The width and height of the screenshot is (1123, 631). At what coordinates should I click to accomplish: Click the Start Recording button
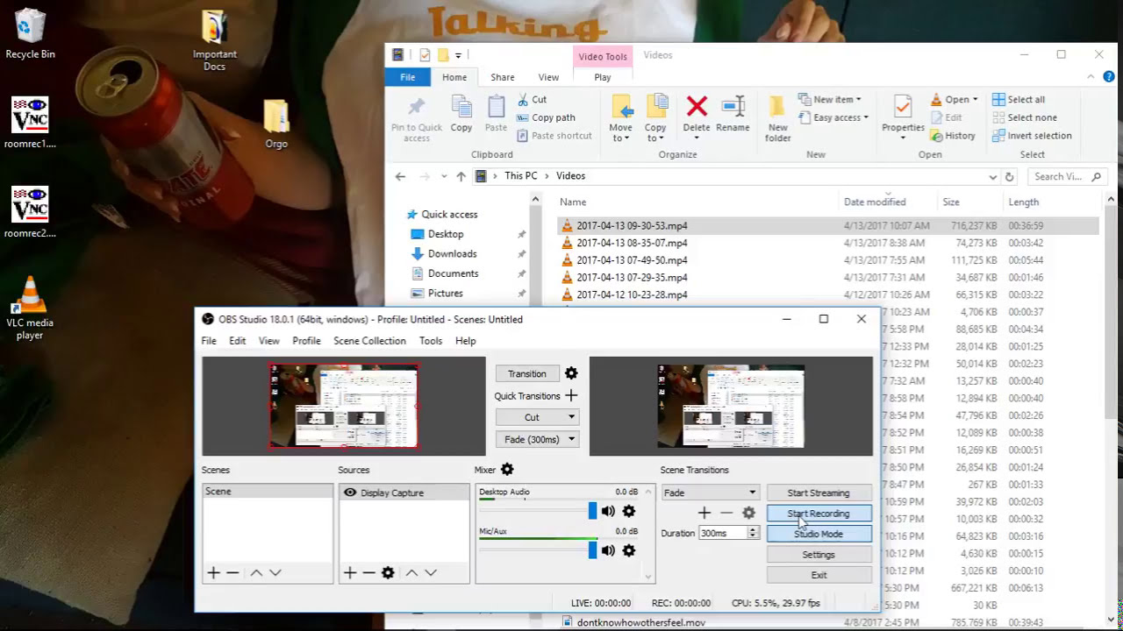point(819,514)
